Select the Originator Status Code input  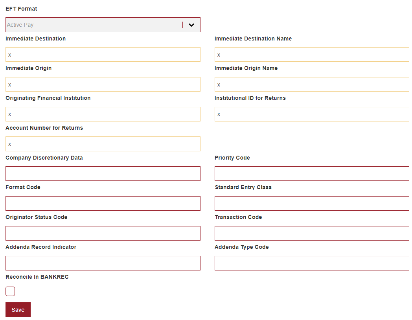(x=103, y=233)
